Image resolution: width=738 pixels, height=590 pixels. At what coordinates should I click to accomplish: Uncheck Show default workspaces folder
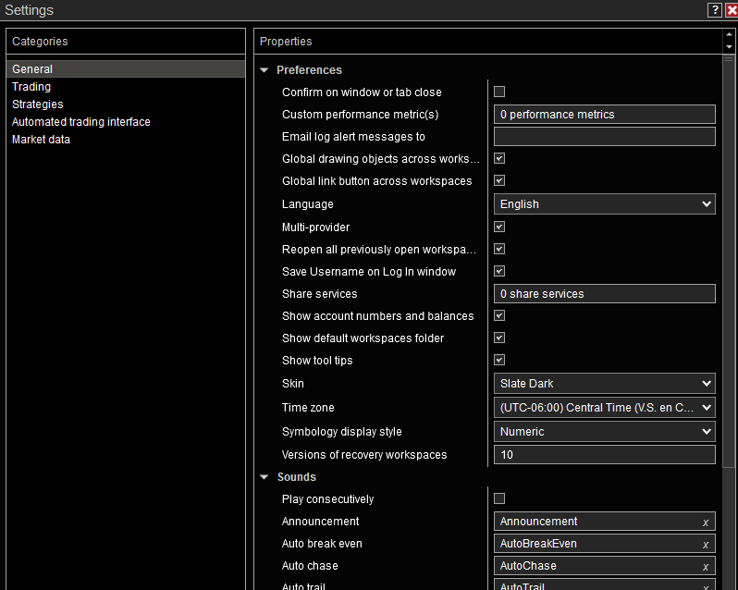click(x=499, y=338)
